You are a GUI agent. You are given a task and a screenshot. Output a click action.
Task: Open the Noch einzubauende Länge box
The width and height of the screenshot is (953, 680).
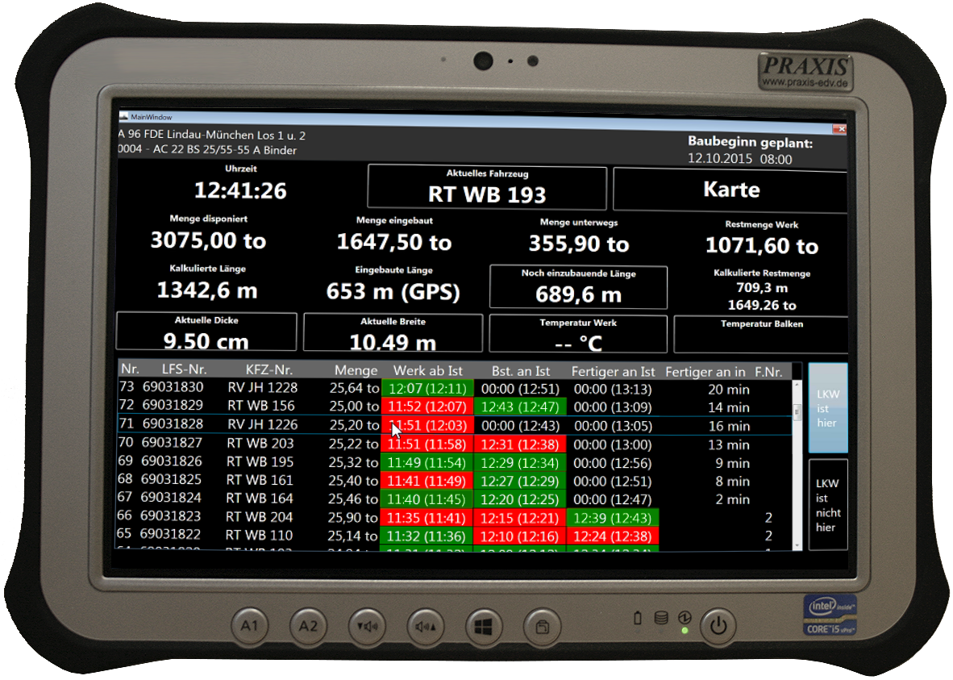click(578, 287)
